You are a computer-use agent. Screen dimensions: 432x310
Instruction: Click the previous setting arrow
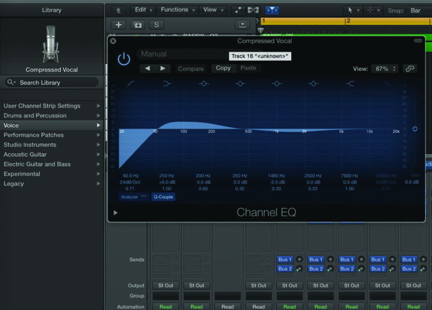point(147,68)
